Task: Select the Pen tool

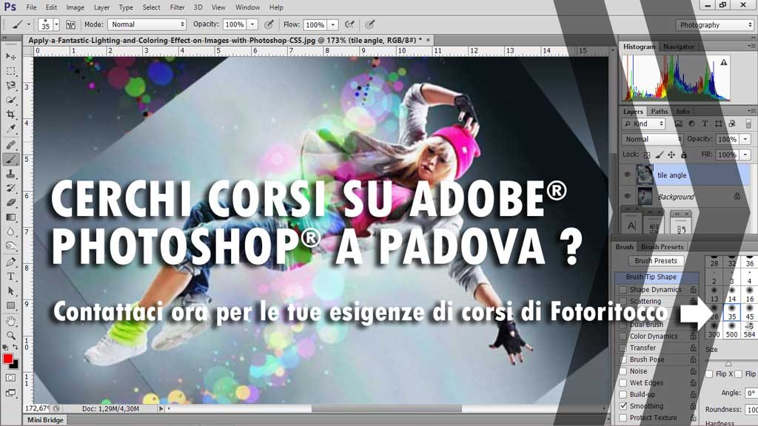Action: (10, 263)
